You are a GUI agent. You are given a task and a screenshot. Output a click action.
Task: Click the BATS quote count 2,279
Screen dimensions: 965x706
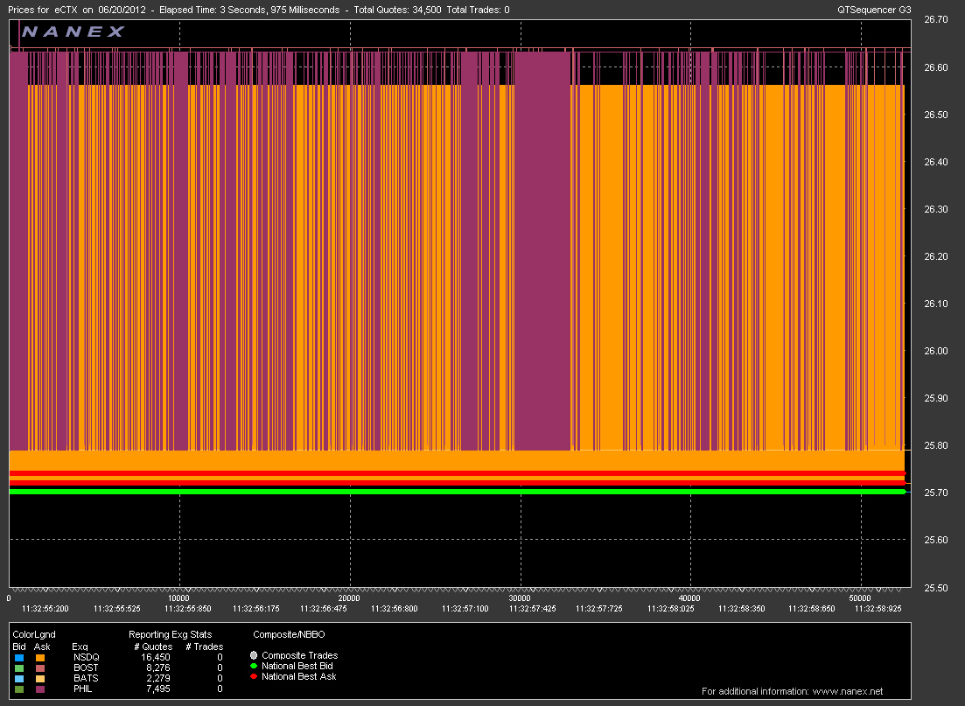(x=158, y=678)
